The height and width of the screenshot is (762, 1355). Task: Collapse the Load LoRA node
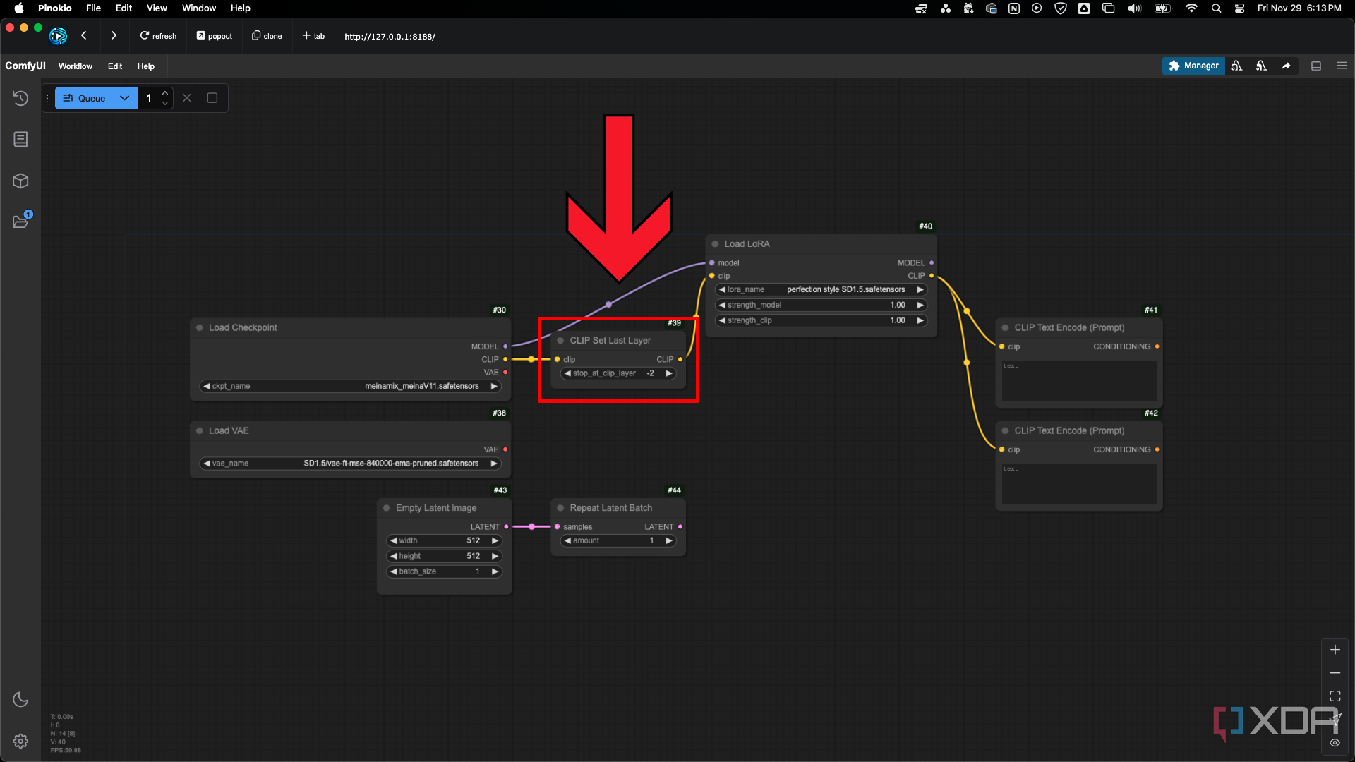[x=715, y=244]
